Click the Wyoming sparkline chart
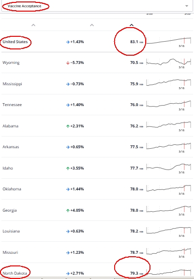The image size is (194, 279). click(168, 62)
